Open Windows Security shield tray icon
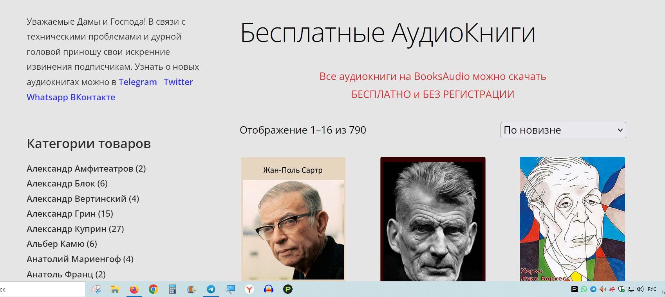Viewport: 665px width, 297px height. pos(622,290)
